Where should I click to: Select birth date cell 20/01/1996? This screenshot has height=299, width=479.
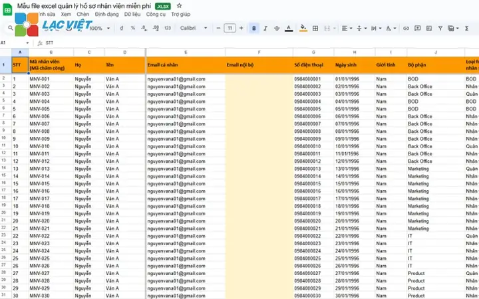[x=355, y=221]
